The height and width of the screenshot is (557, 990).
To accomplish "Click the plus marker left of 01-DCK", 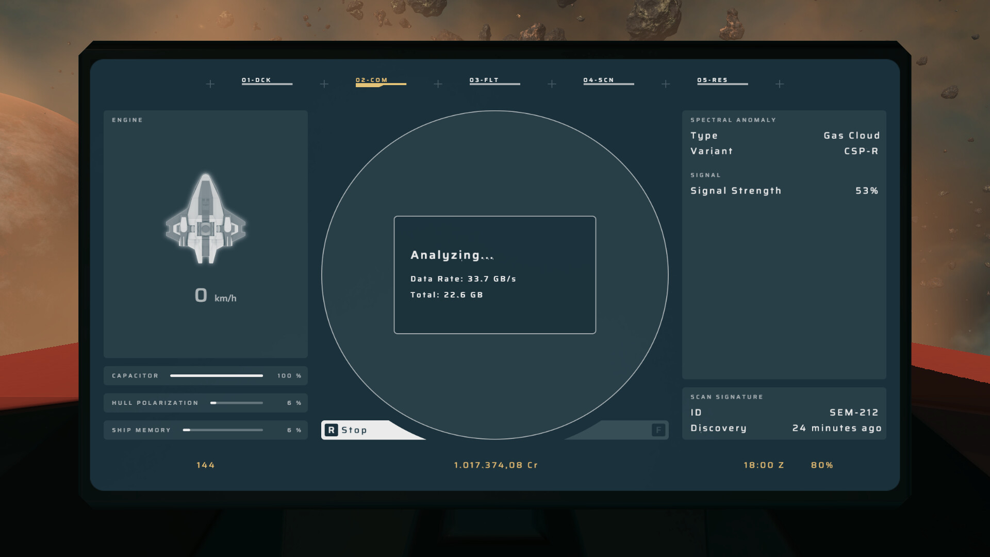I will pyautogui.click(x=210, y=84).
